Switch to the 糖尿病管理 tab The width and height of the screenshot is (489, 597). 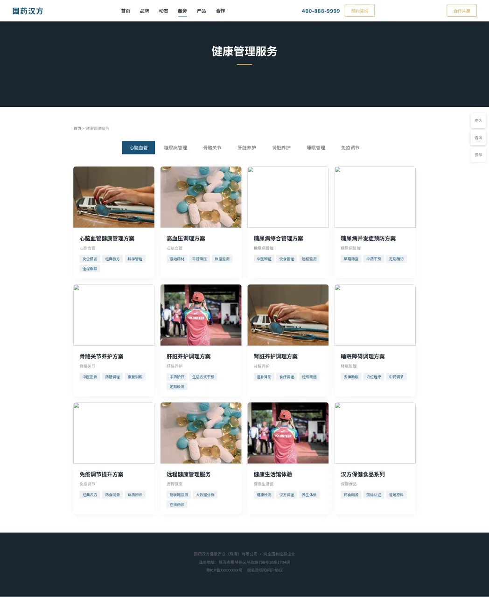coord(175,147)
